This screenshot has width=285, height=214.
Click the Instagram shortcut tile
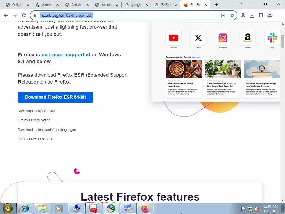223,38
